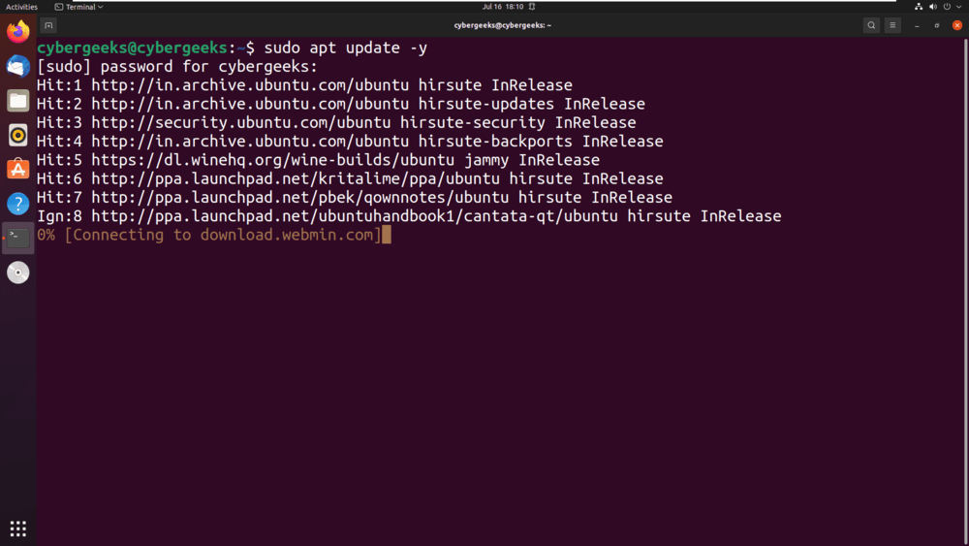Click the 'sudo apt update -y' command text
This screenshot has height=546, width=969.
[346, 48]
